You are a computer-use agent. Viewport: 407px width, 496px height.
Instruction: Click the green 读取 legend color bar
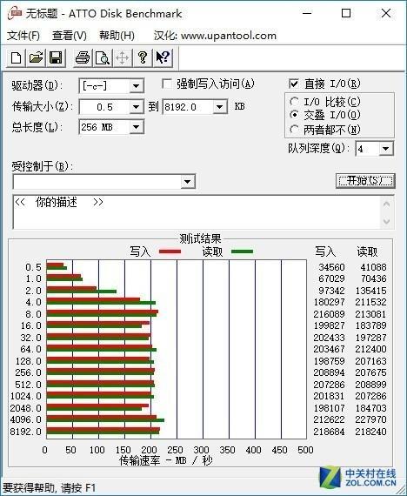243,251
